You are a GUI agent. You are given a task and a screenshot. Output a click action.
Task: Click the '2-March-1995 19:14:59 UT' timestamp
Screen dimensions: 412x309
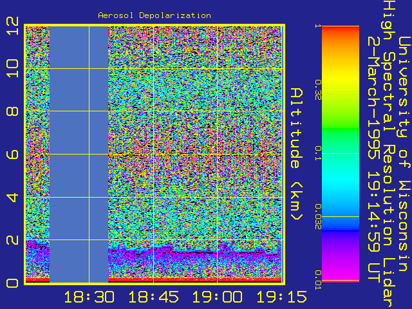click(x=373, y=159)
